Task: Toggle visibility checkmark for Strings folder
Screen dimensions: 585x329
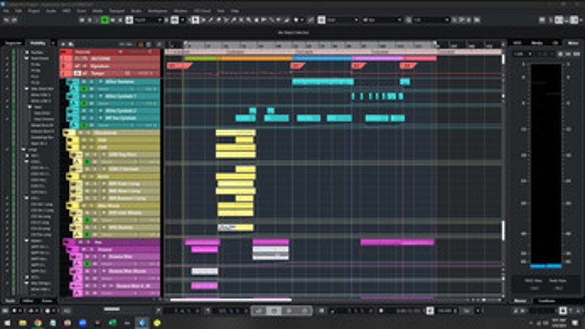Action: pyautogui.click(x=8, y=150)
